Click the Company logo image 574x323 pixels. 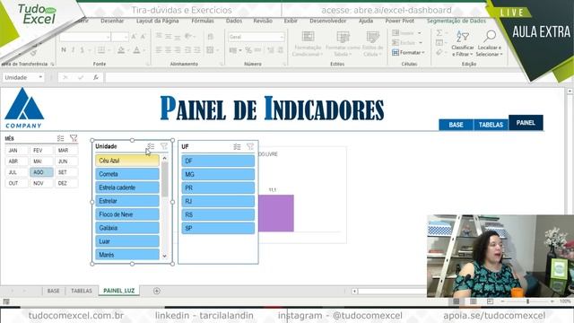24,109
